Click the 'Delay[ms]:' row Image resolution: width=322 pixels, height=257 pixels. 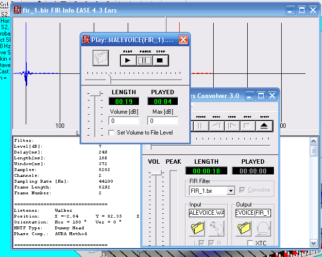point(61,152)
